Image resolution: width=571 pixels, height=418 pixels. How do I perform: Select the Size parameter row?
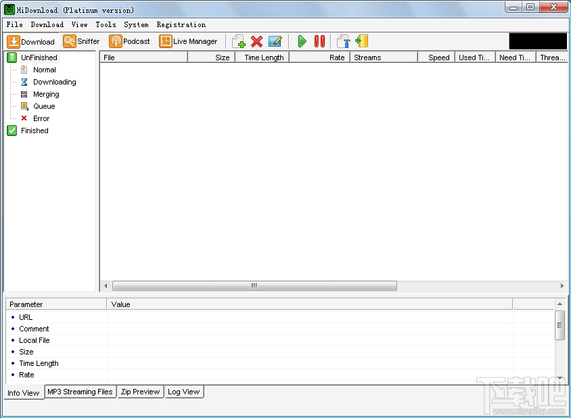click(279, 352)
